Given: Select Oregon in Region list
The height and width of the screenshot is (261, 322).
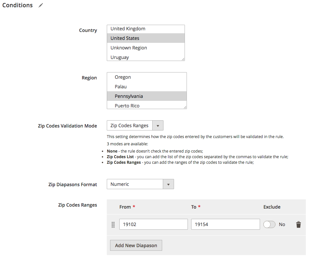Looking at the screenshot, I should [x=147, y=77].
